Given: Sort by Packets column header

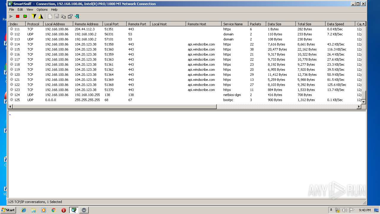Looking at the screenshot, I should tap(257, 24).
